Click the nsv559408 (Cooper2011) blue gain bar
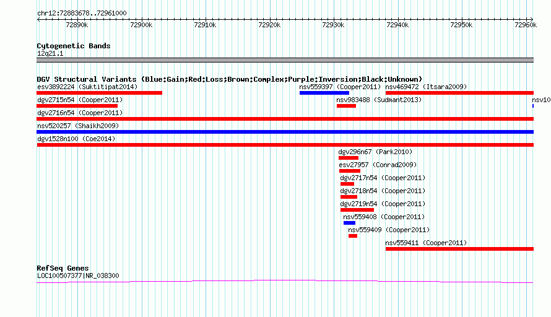This screenshot has height=317, width=551. 350,223
